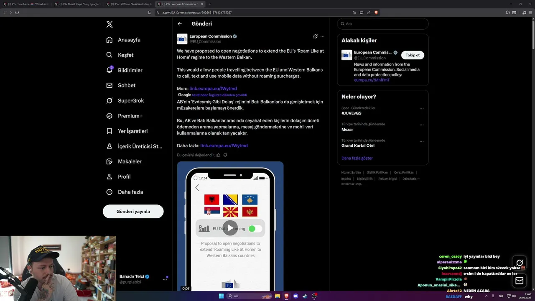Click Daha fazla göster link
The image size is (535, 301).
tap(357, 158)
